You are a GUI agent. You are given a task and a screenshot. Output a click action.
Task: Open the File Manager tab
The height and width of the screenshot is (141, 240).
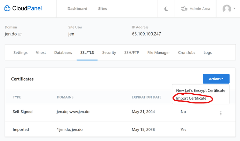tap(159, 53)
